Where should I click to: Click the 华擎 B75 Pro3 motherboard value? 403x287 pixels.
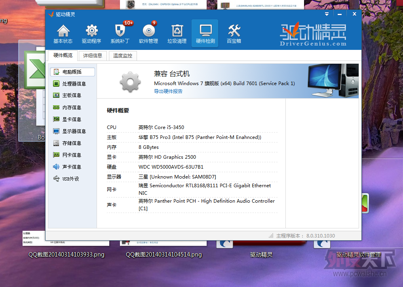point(200,137)
